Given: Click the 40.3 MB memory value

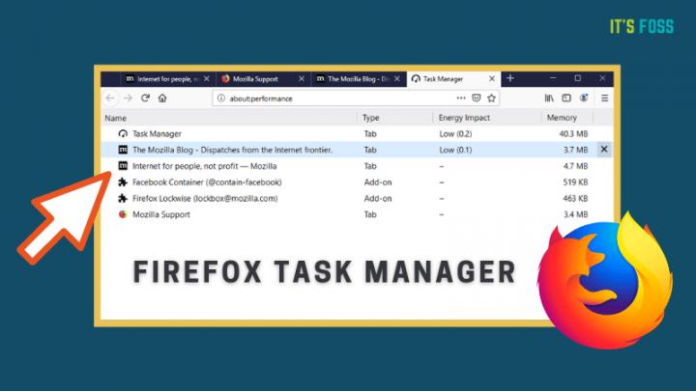Looking at the screenshot, I should click(x=573, y=133).
